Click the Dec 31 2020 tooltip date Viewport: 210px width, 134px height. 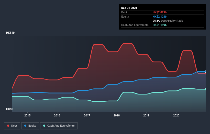129,8
